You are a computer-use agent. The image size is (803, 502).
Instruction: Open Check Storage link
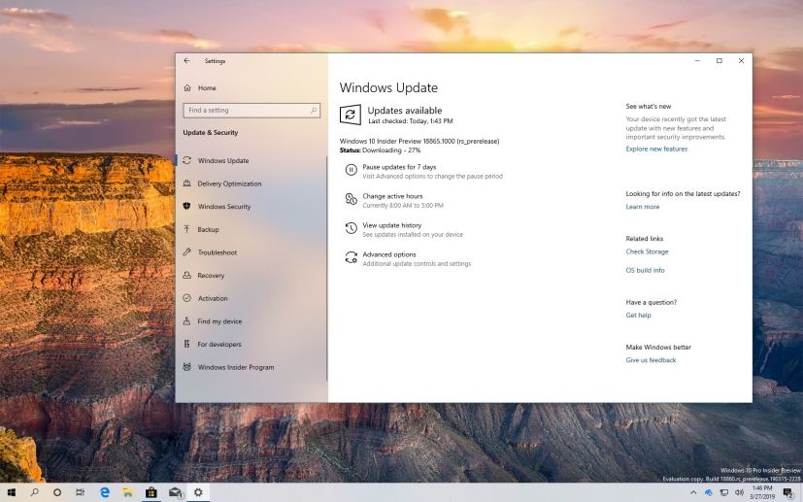[x=647, y=252]
